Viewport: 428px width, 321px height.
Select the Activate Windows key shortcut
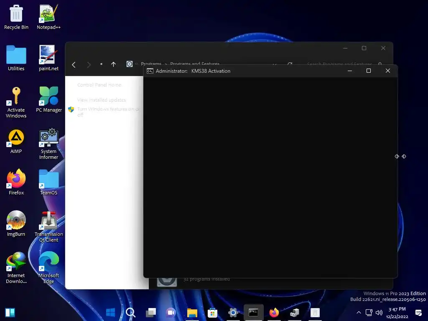pos(16,102)
